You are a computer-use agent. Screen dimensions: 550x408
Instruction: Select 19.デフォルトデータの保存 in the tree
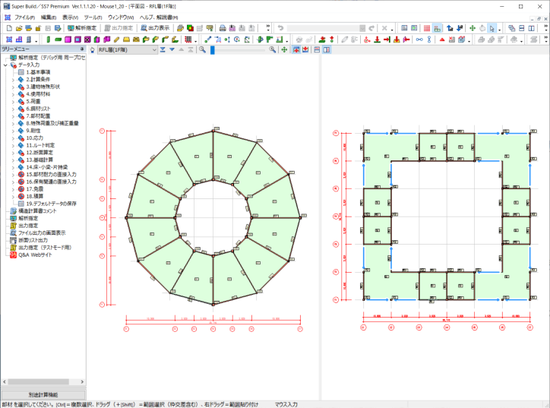[x=51, y=204]
